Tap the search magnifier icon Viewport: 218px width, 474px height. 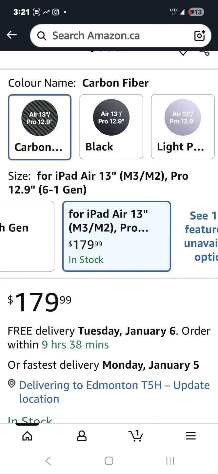click(42, 36)
